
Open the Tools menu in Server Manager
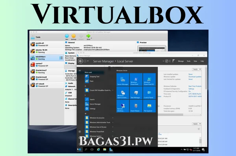188,61
